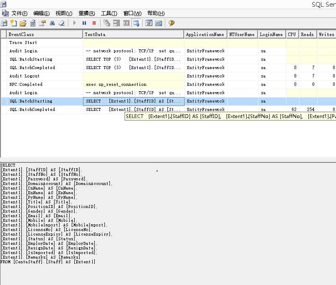The image size is (336, 285).
Task: Click the EventClass column header
Action: pyautogui.click(x=45, y=34)
